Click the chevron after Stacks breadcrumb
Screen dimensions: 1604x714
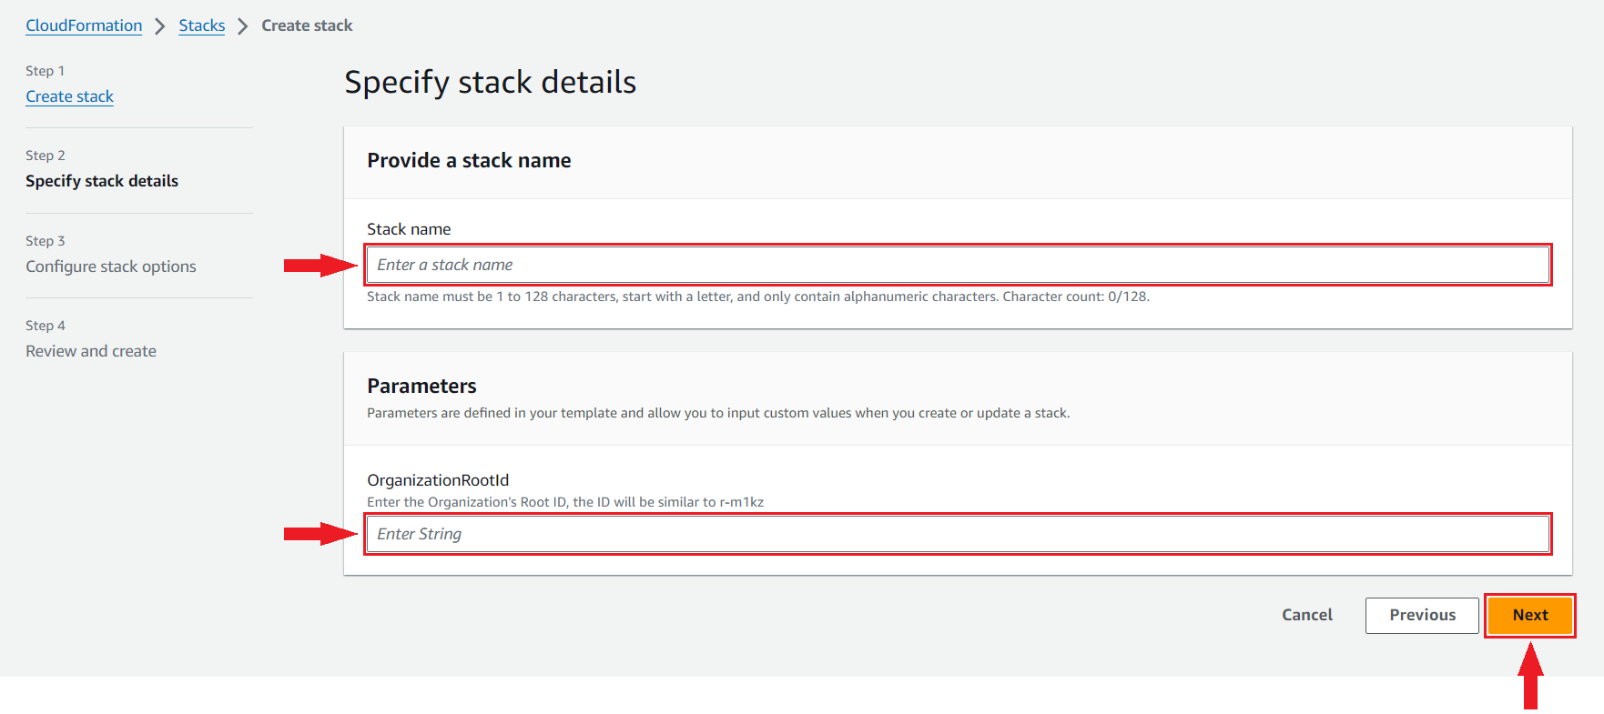[243, 26]
